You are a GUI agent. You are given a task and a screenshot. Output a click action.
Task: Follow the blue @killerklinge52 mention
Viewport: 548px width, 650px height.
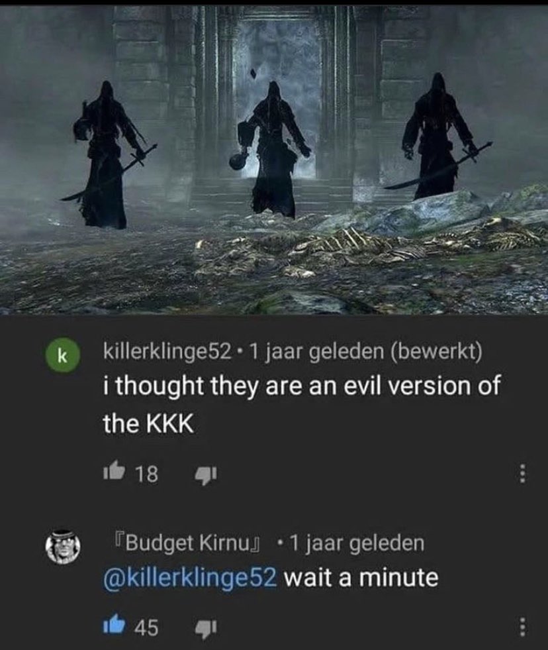[x=190, y=578]
